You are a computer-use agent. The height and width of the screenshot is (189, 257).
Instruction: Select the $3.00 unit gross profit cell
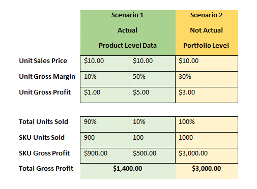207,95
